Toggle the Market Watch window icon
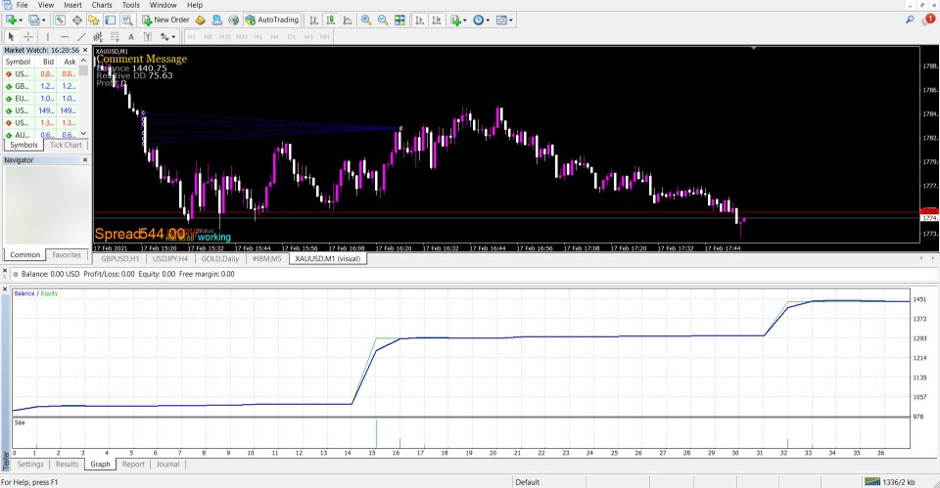The height and width of the screenshot is (488, 940). tap(60, 20)
